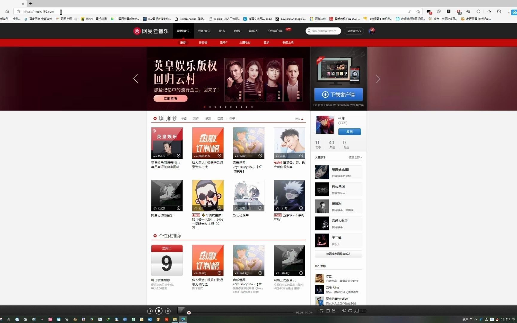Click play icon on 李又霖 radio cover
517x323 pixels.
301,156
